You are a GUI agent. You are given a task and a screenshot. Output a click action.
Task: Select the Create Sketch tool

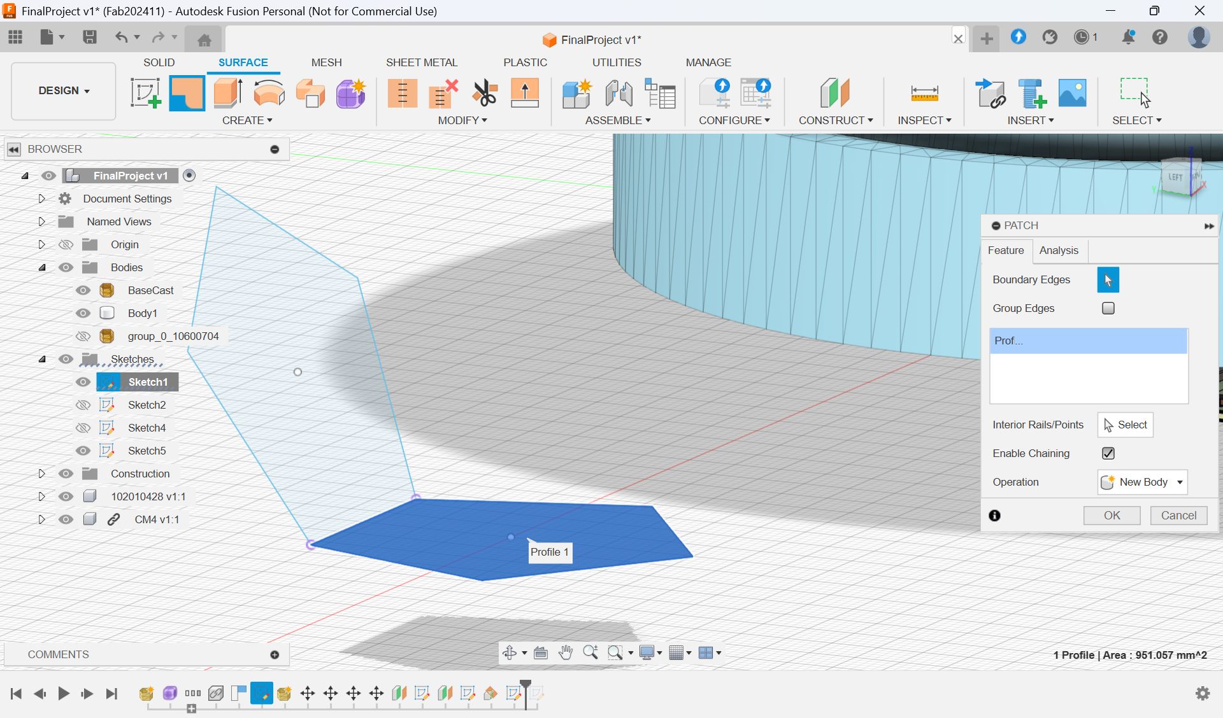pos(145,94)
